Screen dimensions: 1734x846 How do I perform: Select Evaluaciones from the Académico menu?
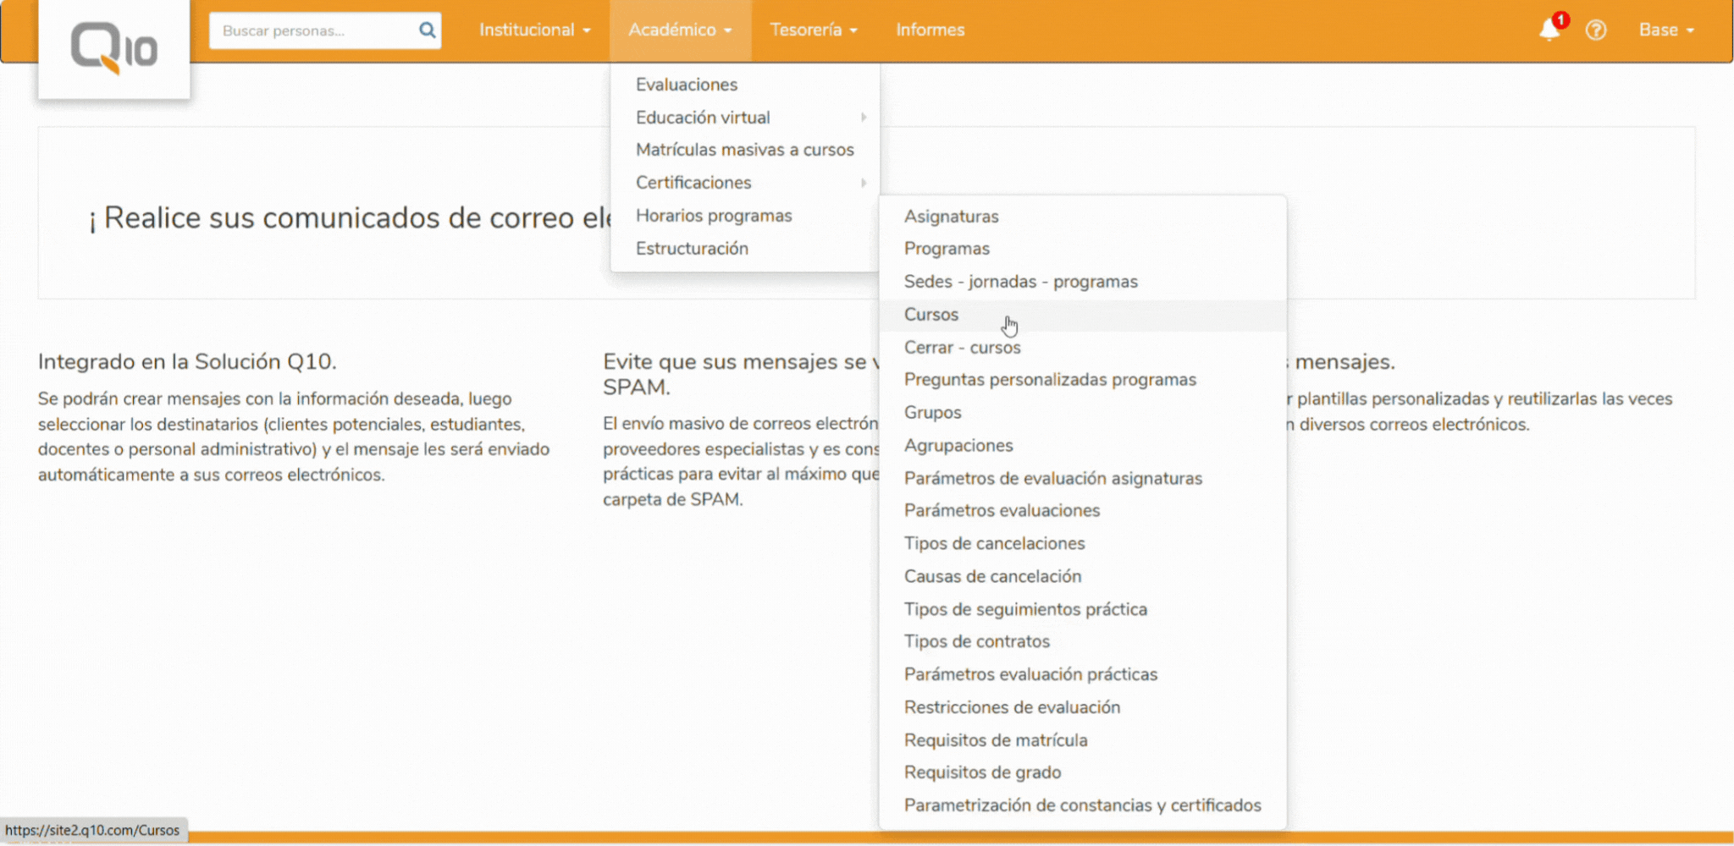pos(687,85)
